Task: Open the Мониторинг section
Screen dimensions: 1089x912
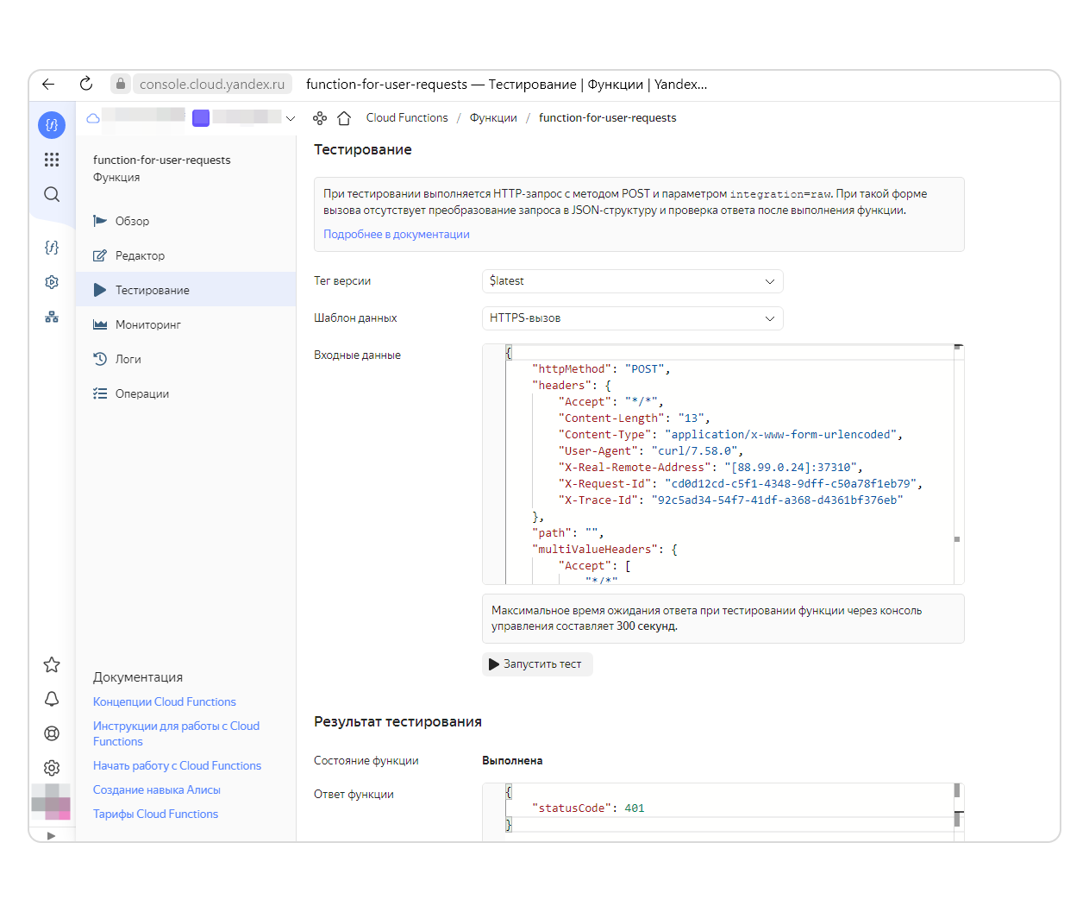Action: tap(185, 324)
